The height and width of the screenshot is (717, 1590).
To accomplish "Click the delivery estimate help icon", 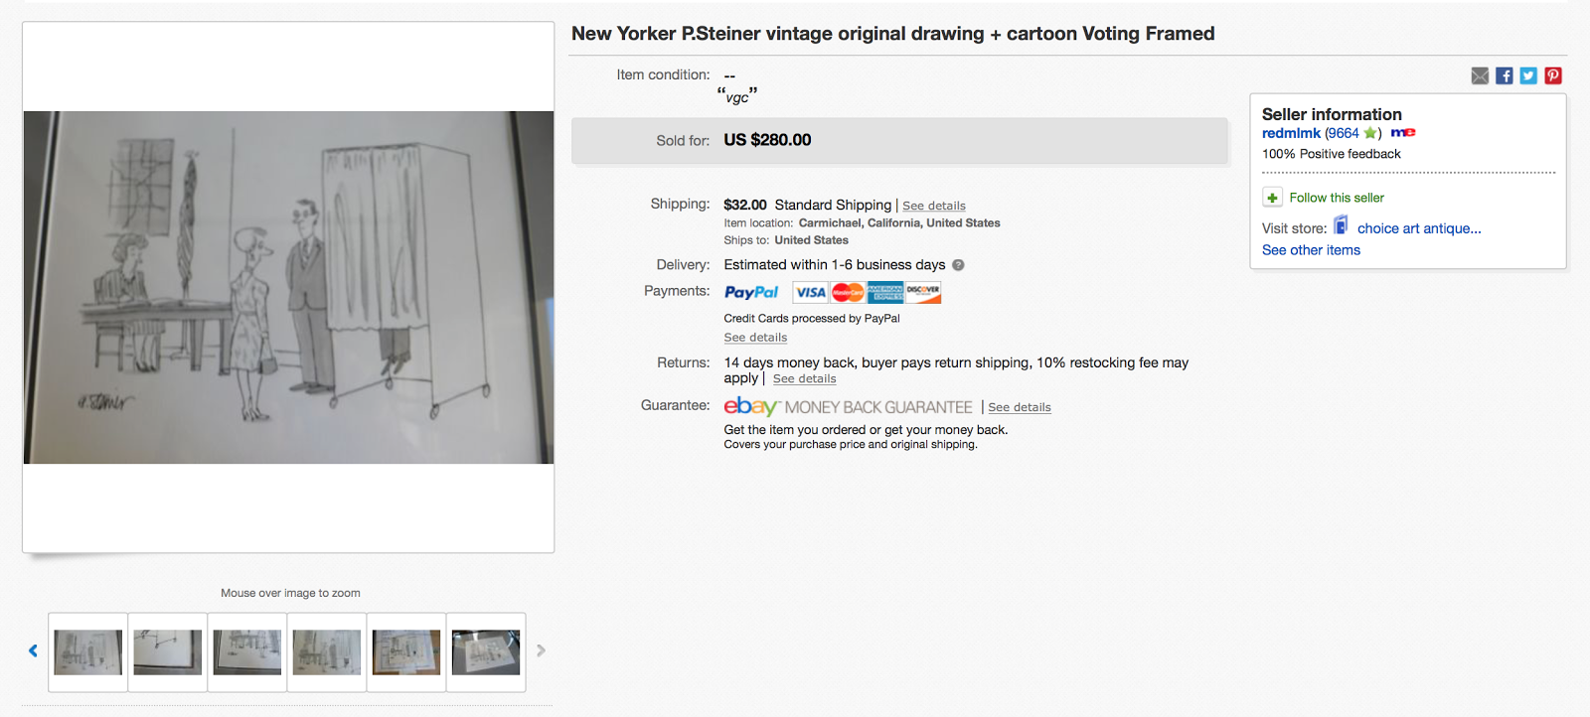I will click(x=958, y=265).
